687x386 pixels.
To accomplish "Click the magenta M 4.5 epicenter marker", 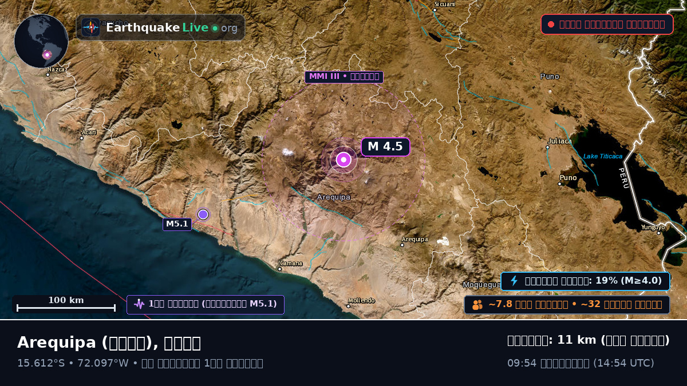I will tap(343, 160).
